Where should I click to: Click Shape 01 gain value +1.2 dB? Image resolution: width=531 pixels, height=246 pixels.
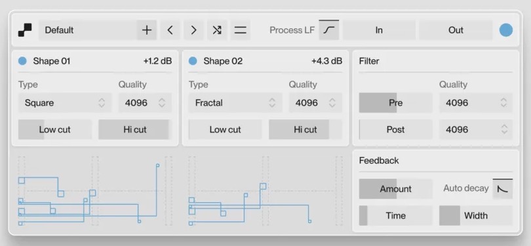157,61
